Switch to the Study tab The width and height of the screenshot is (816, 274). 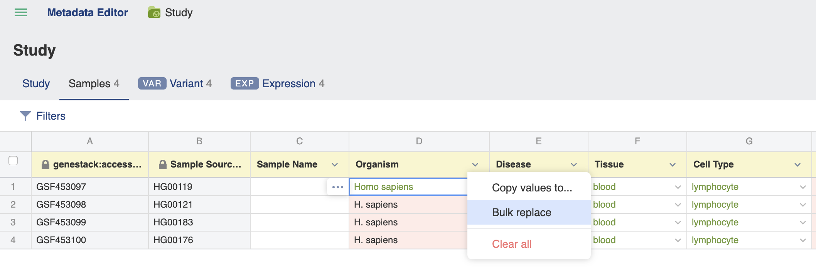pos(36,83)
